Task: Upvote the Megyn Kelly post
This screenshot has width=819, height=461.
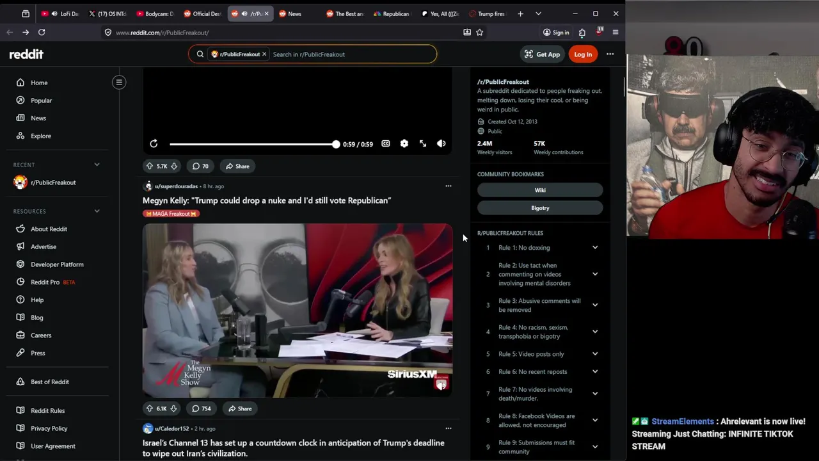Action: pos(150,408)
